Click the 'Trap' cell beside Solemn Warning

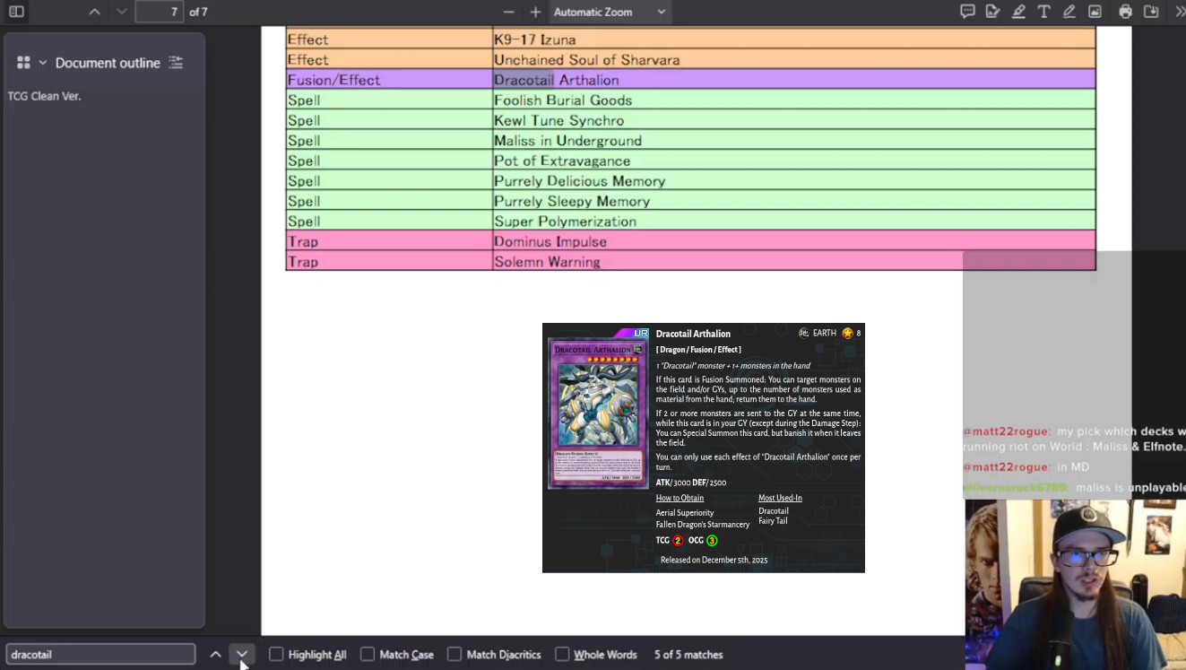[389, 261]
